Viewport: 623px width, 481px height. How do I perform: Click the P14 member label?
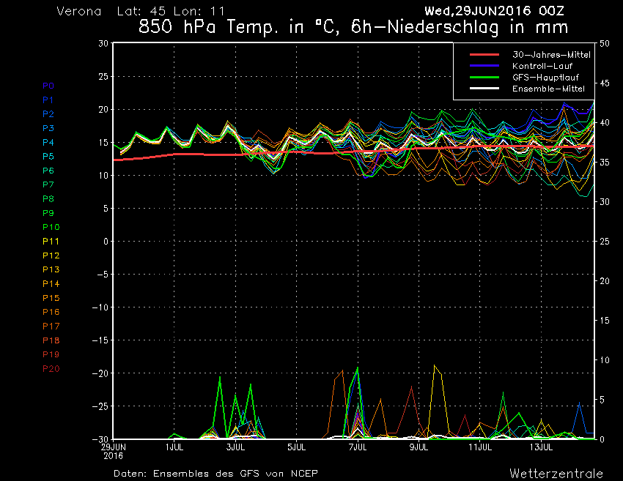[51, 284]
